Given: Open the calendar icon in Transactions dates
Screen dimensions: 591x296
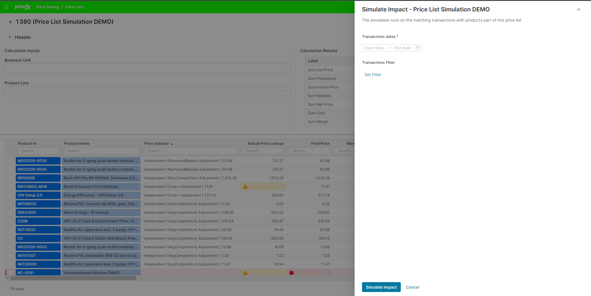Looking at the screenshot, I should pyautogui.click(x=417, y=48).
